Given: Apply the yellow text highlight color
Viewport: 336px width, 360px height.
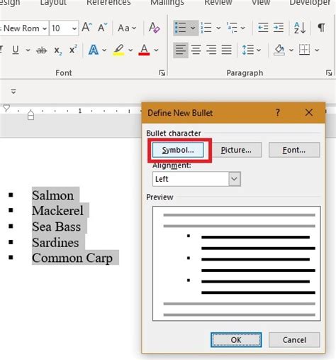Looking at the screenshot, I should tap(119, 50).
